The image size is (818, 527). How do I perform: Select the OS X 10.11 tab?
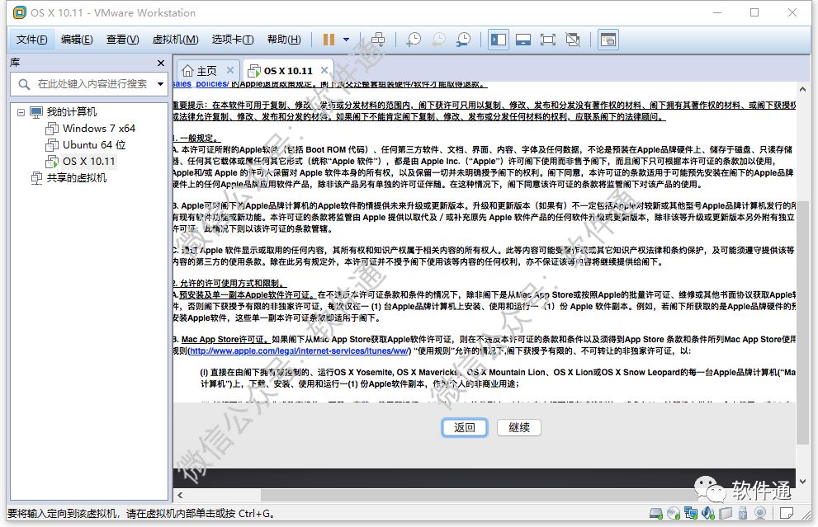pyautogui.click(x=288, y=70)
